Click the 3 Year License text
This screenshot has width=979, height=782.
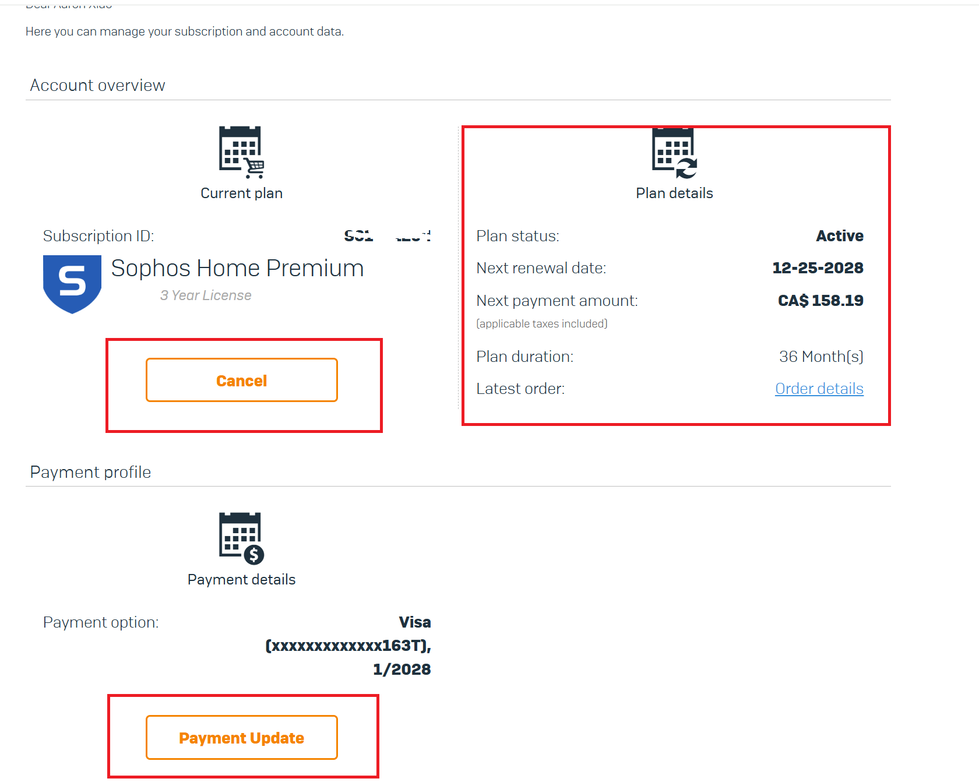pyautogui.click(x=206, y=295)
